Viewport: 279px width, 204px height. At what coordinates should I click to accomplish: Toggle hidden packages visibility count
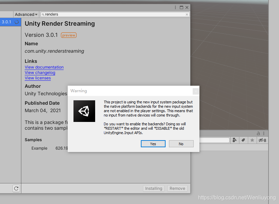pos(262,140)
